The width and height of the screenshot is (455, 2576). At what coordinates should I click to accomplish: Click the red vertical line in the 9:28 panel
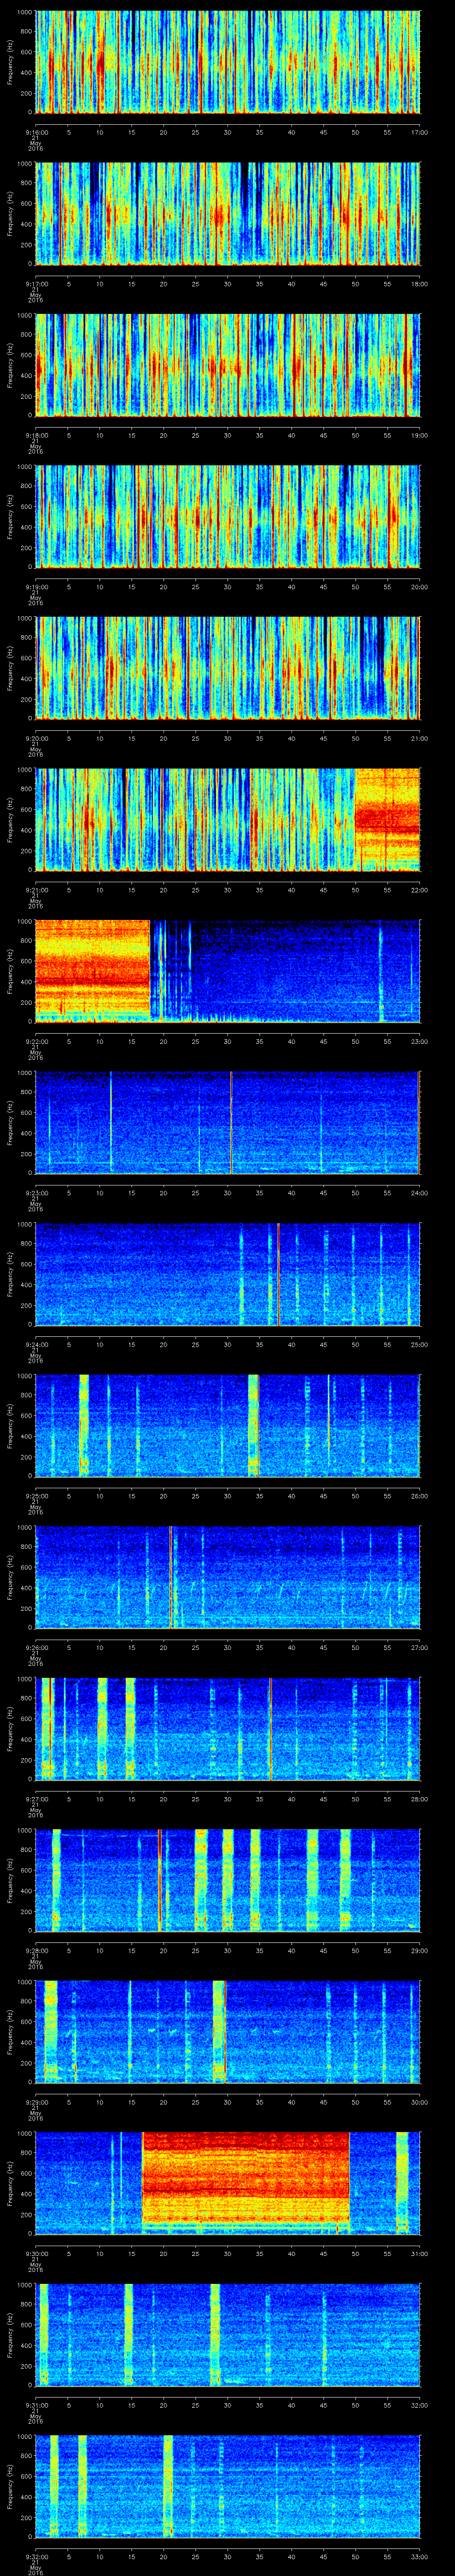click(160, 1880)
